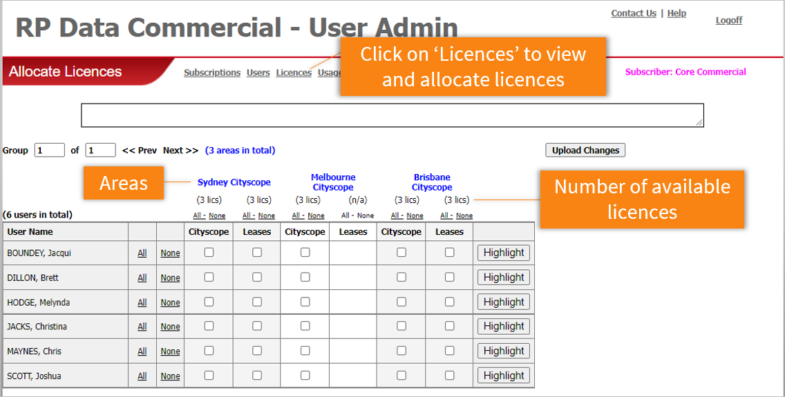Click the Melbourne Cityscope area heading

pos(333,182)
